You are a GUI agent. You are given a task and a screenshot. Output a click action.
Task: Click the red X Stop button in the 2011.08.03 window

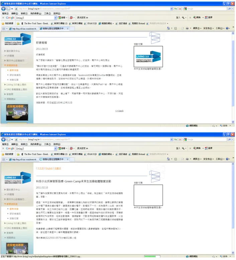pyautogui.click(x=180, y=9)
